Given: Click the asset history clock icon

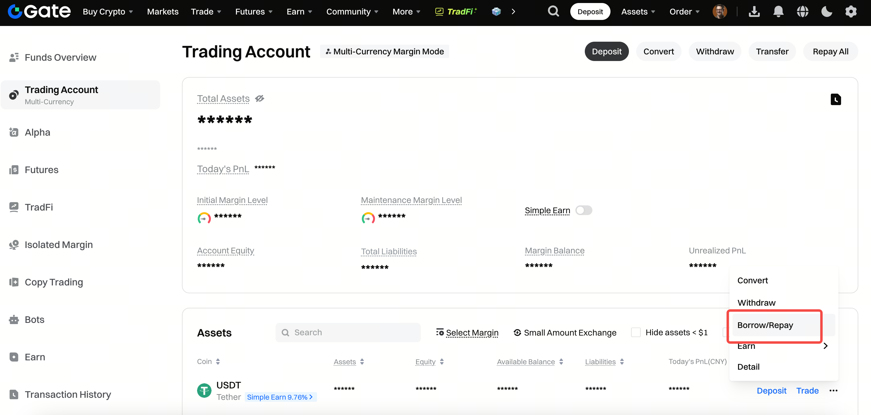Looking at the screenshot, I should [x=836, y=99].
